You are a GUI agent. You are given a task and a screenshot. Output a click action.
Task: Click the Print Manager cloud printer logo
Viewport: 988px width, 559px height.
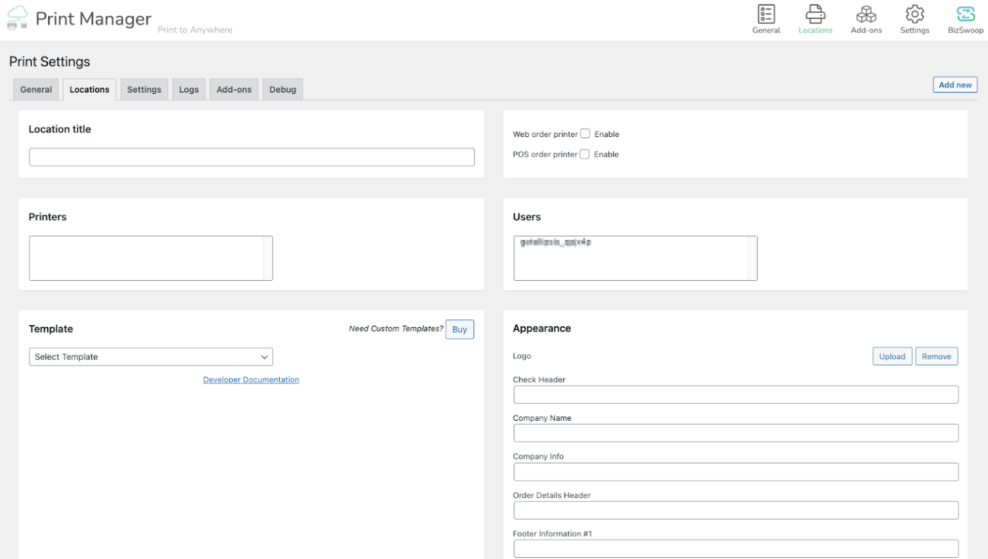click(17, 18)
